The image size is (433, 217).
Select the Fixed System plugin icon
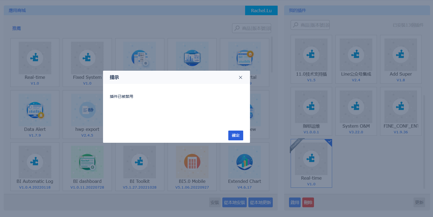[x=87, y=58]
